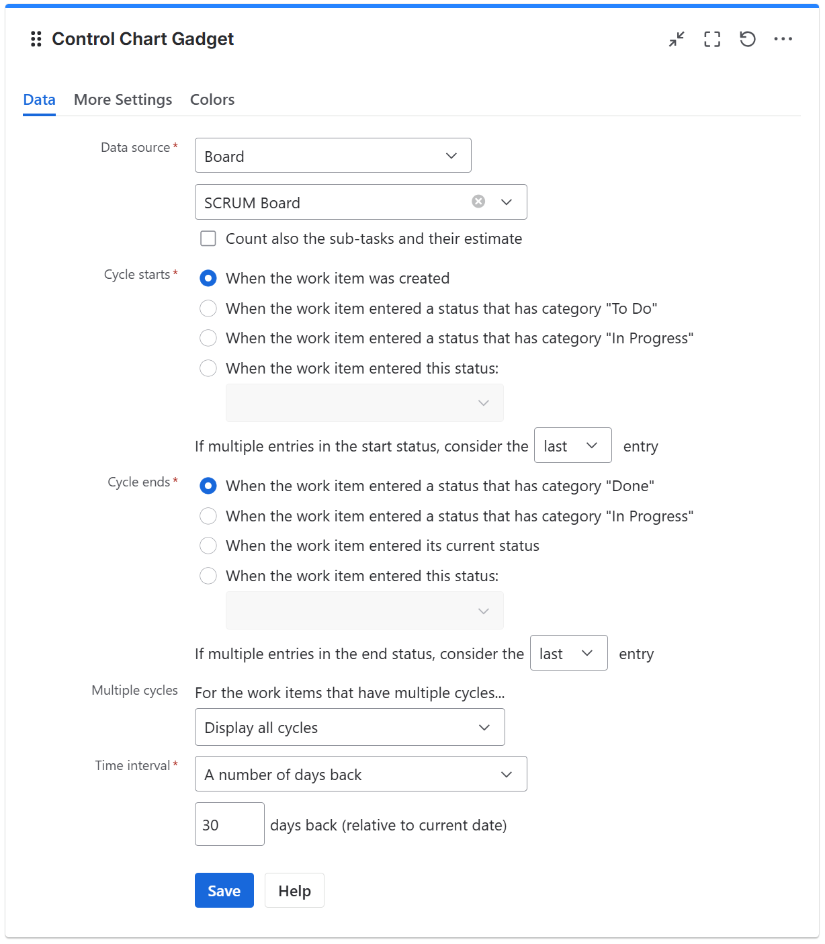
Task: Click the drag handle beside Control Chart Gadget
Action: coord(37,39)
